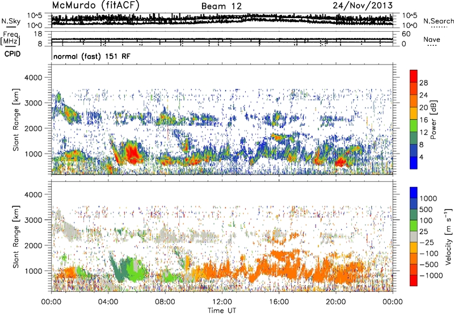Click the Slant Range label of velocity panel
454x314 pixels.
pyautogui.click(x=16, y=236)
